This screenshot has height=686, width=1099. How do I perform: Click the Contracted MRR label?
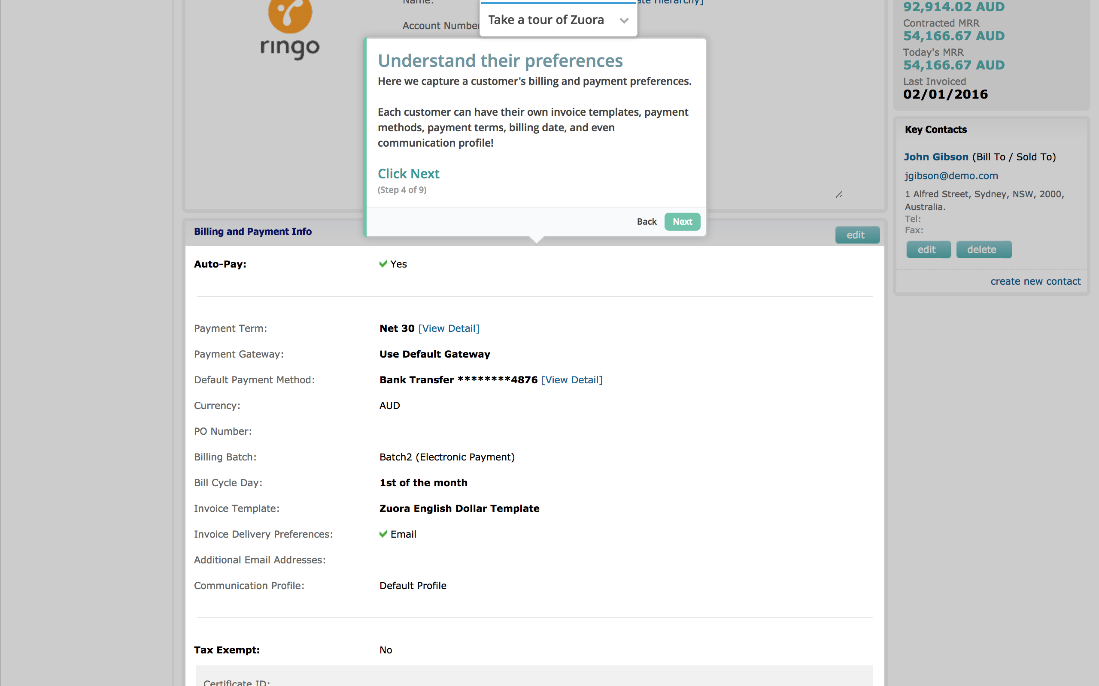pos(941,23)
